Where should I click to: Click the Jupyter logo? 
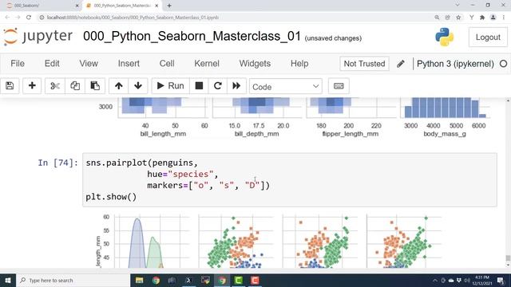pyautogui.click(x=38, y=37)
